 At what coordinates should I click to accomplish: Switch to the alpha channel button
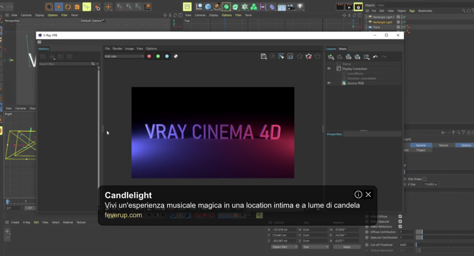[x=175, y=56]
